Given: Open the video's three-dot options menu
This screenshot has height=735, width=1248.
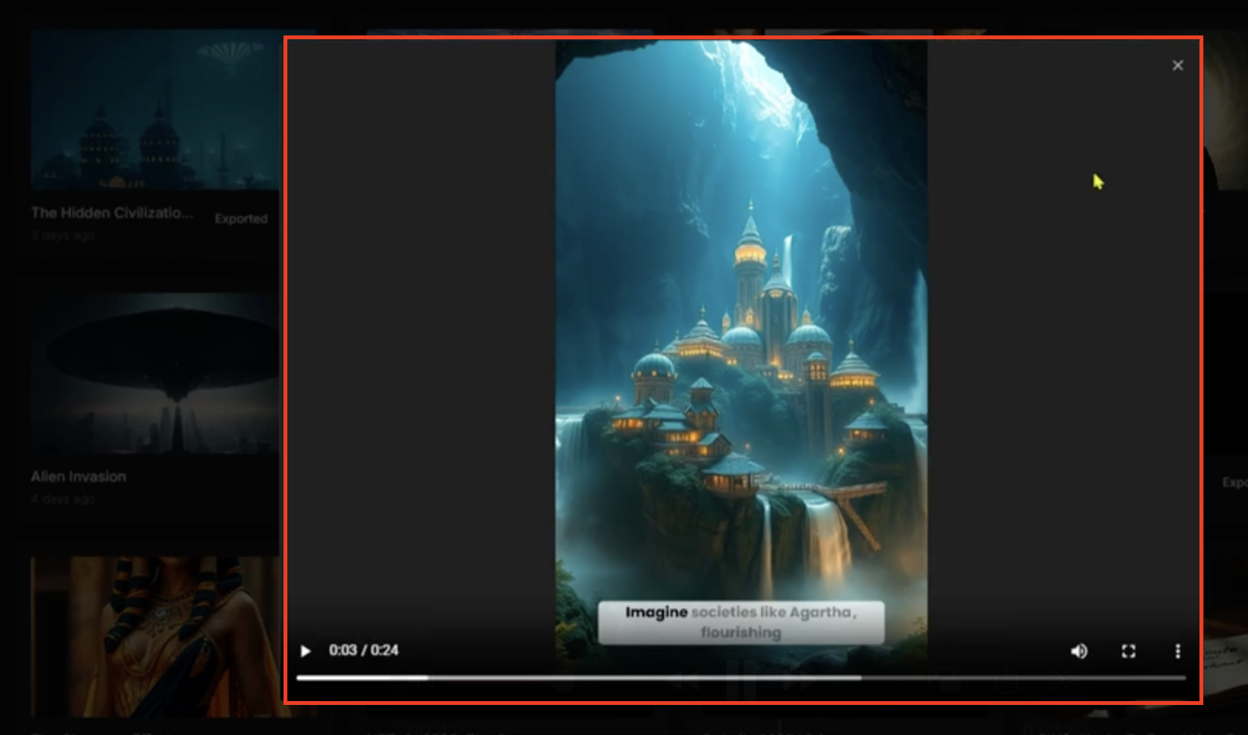Looking at the screenshot, I should 1177,651.
